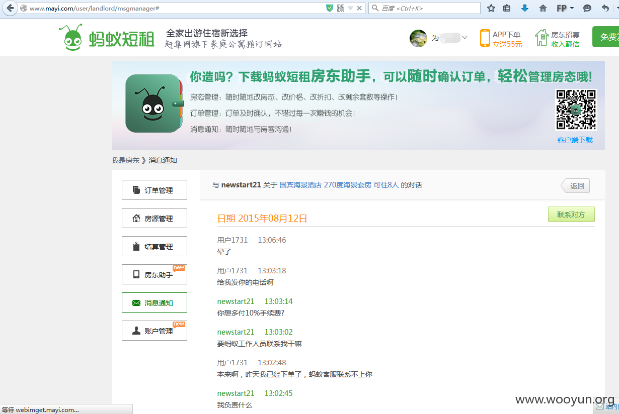The width and height of the screenshot is (619, 414).
Task: Stop loading with the X button
Action: 359,8
